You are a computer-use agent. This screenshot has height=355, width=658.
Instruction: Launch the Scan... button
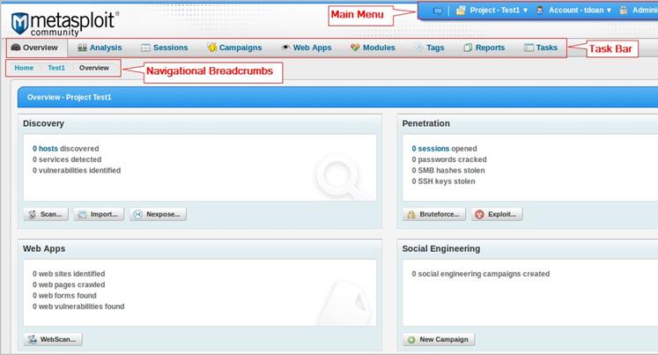click(46, 214)
